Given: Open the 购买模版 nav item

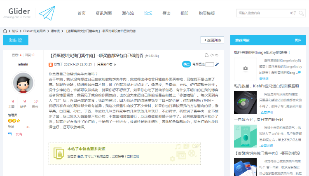Looking at the screenshot, I should coord(207,13).
